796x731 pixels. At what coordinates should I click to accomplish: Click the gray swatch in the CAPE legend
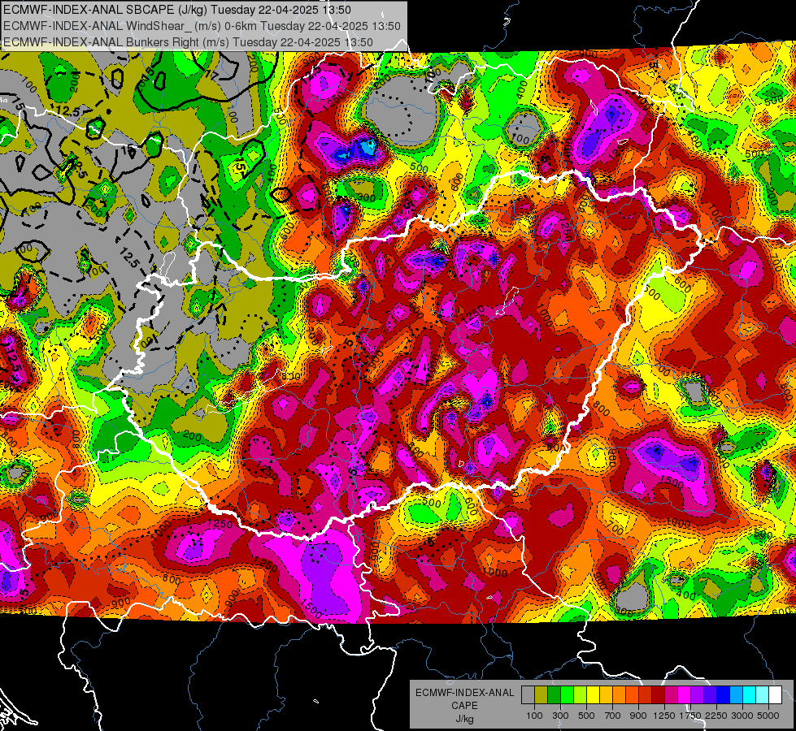point(528,694)
